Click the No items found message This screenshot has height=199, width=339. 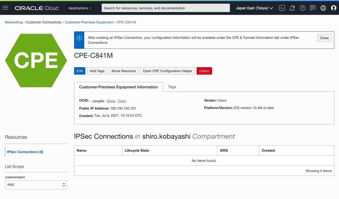[204, 160]
